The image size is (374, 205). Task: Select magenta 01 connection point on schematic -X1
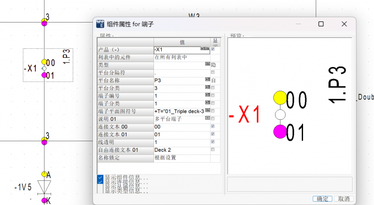tap(44, 75)
